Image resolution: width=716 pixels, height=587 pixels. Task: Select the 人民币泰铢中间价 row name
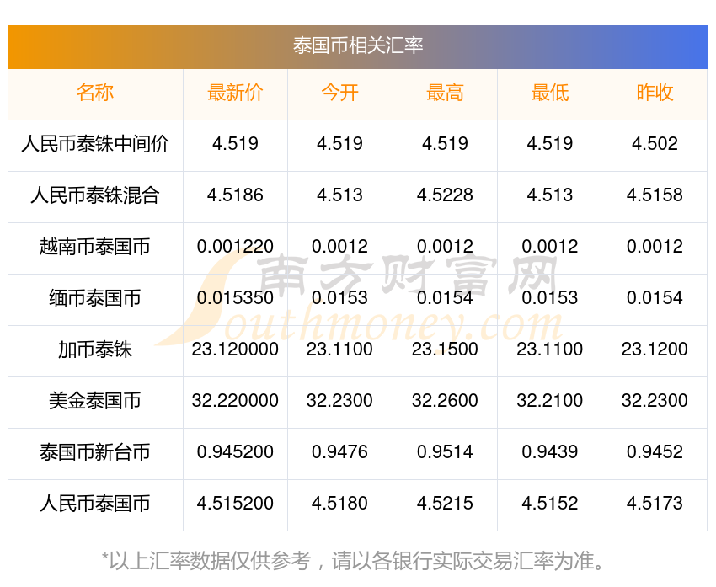point(95,144)
